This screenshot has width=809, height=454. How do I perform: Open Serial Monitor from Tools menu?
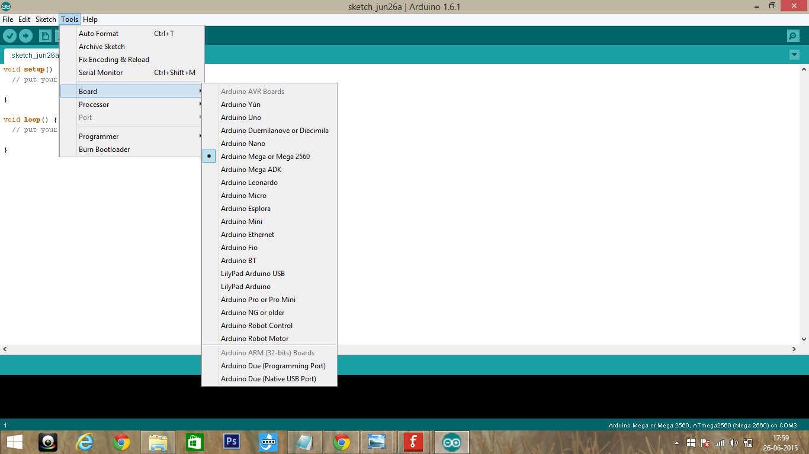pos(132,73)
